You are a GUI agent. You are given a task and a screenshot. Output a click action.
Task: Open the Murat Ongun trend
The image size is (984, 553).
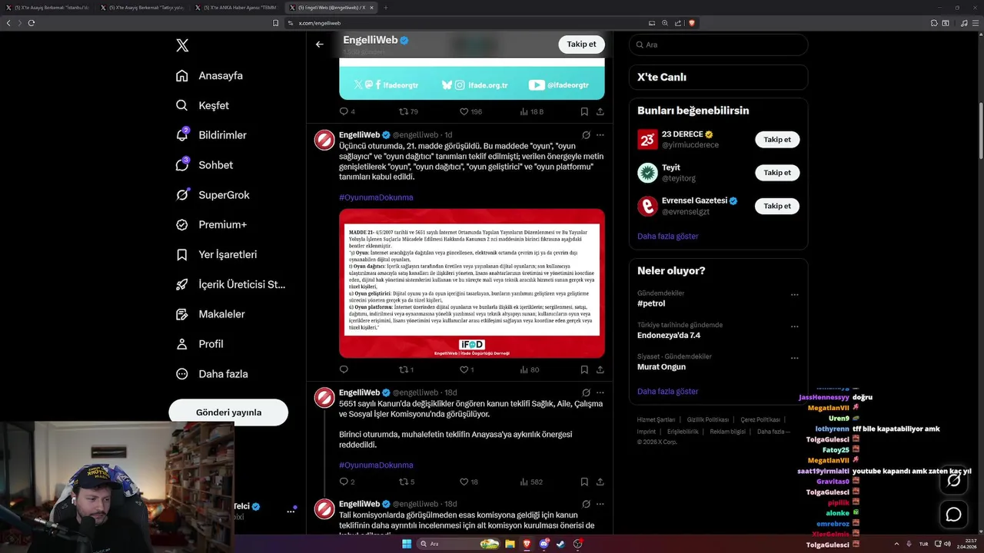click(662, 367)
